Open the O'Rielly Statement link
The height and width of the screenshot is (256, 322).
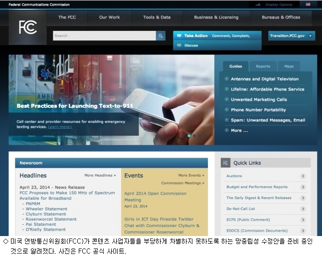pyautogui.click(x=45, y=230)
